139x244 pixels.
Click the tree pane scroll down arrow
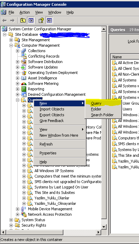point(104,227)
